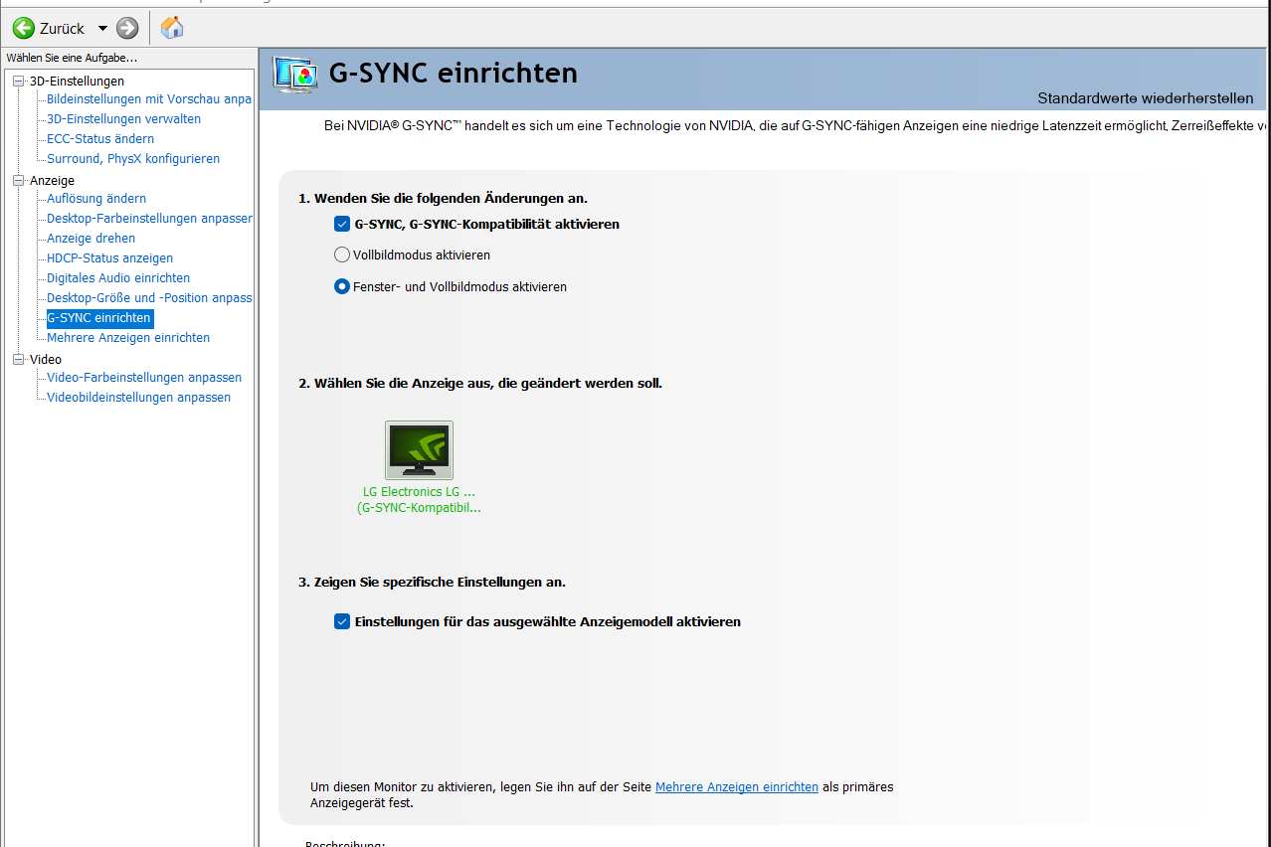
Task: Open 3D-Einstellungen verwalten page
Action: coord(123,119)
